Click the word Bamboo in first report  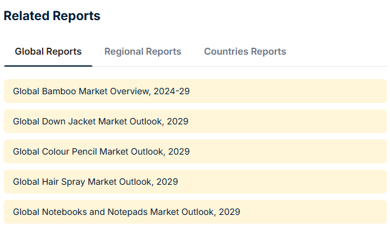tap(59, 91)
